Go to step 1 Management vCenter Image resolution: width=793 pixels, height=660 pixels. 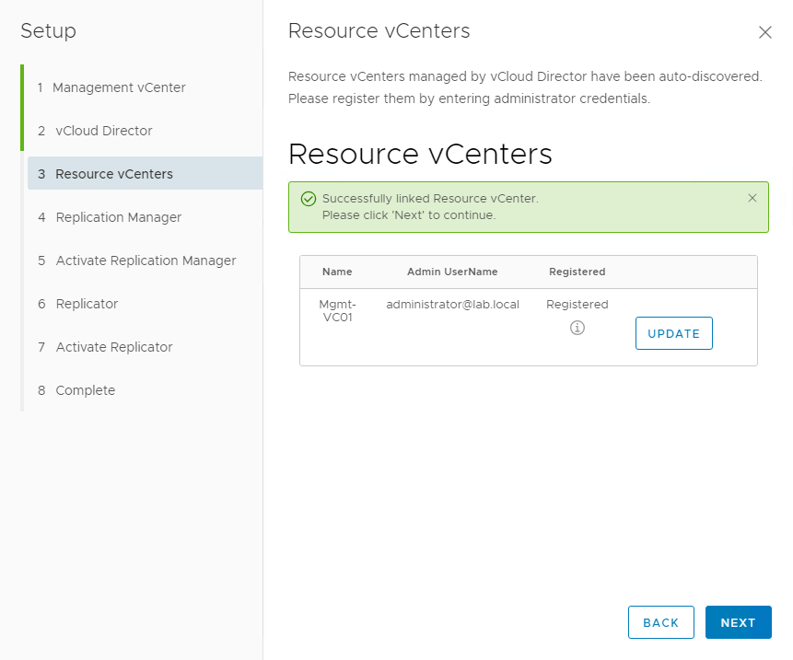tap(120, 87)
